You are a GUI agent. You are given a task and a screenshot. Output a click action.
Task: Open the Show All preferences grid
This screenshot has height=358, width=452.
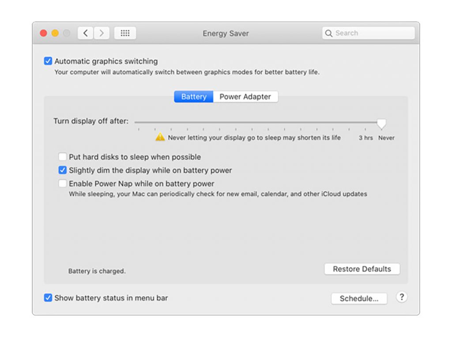[x=125, y=33]
